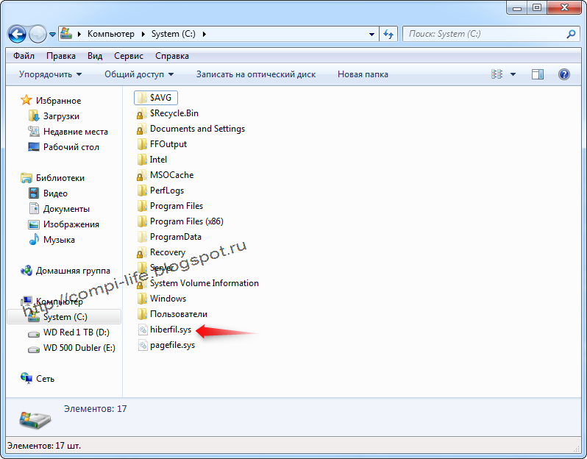
Task: Go back using the Back arrow button
Action: [17, 34]
